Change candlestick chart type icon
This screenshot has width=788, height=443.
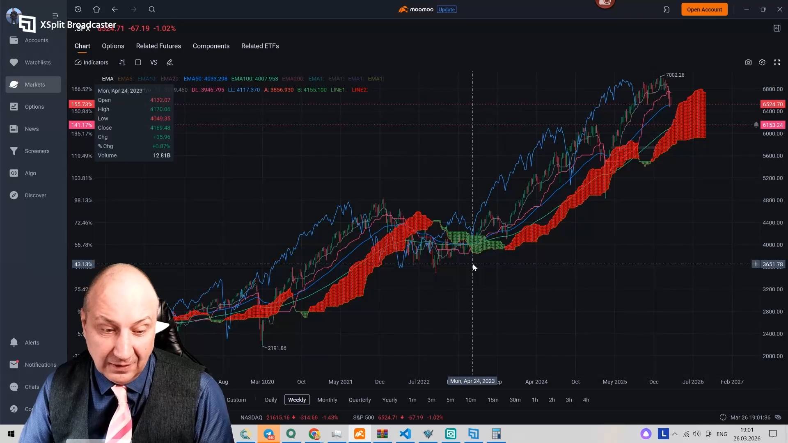122,62
